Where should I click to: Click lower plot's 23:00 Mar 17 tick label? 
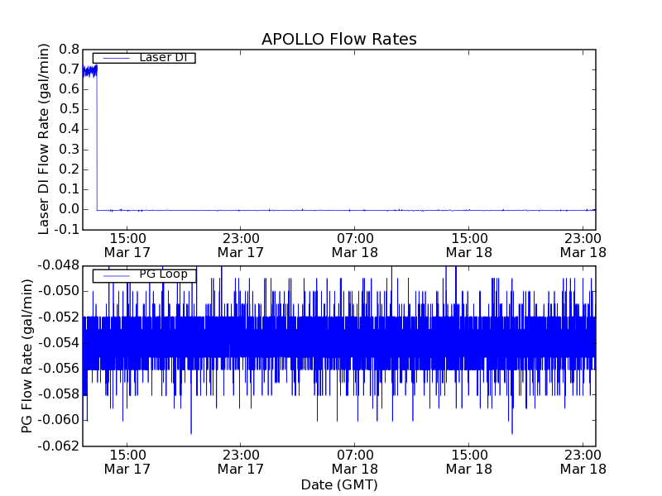241,461
